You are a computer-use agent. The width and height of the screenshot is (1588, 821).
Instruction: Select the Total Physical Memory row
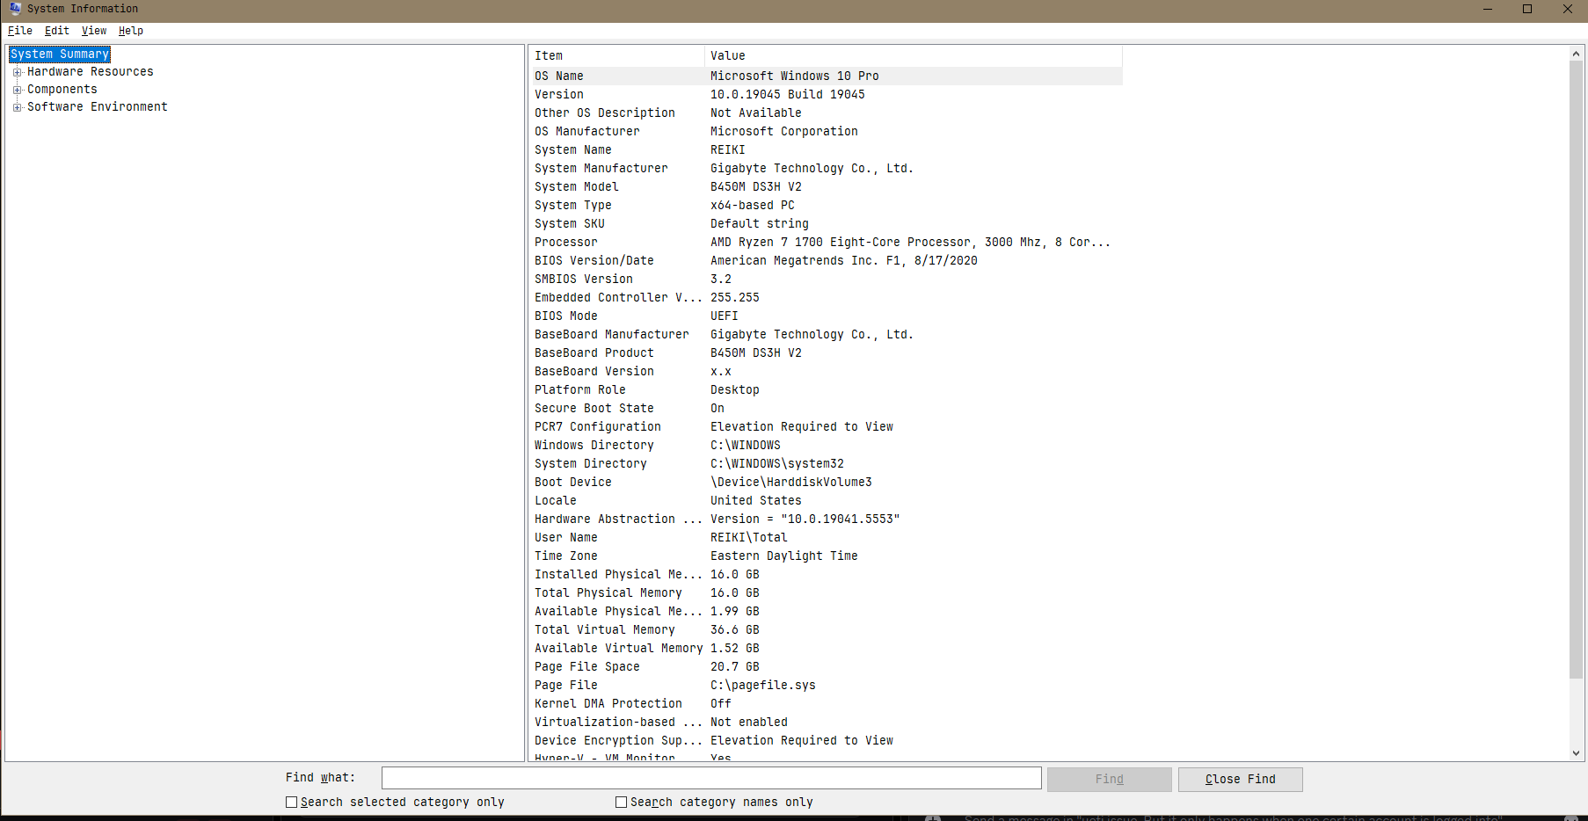(x=826, y=593)
